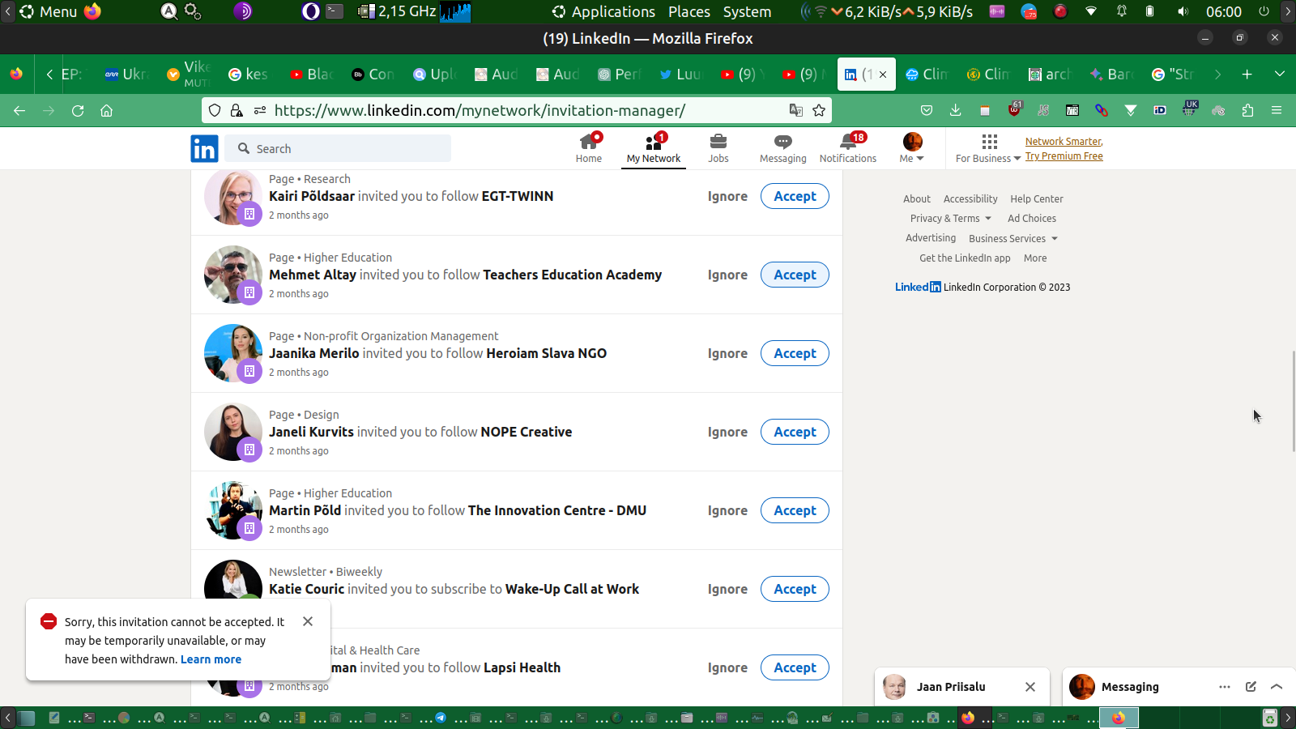Open Mehmet Altay's profile photo
1296x729 pixels.
point(233,275)
